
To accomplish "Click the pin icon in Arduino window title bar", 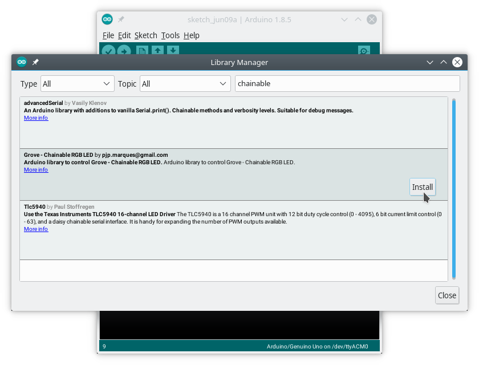I will [x=121, y=19].
